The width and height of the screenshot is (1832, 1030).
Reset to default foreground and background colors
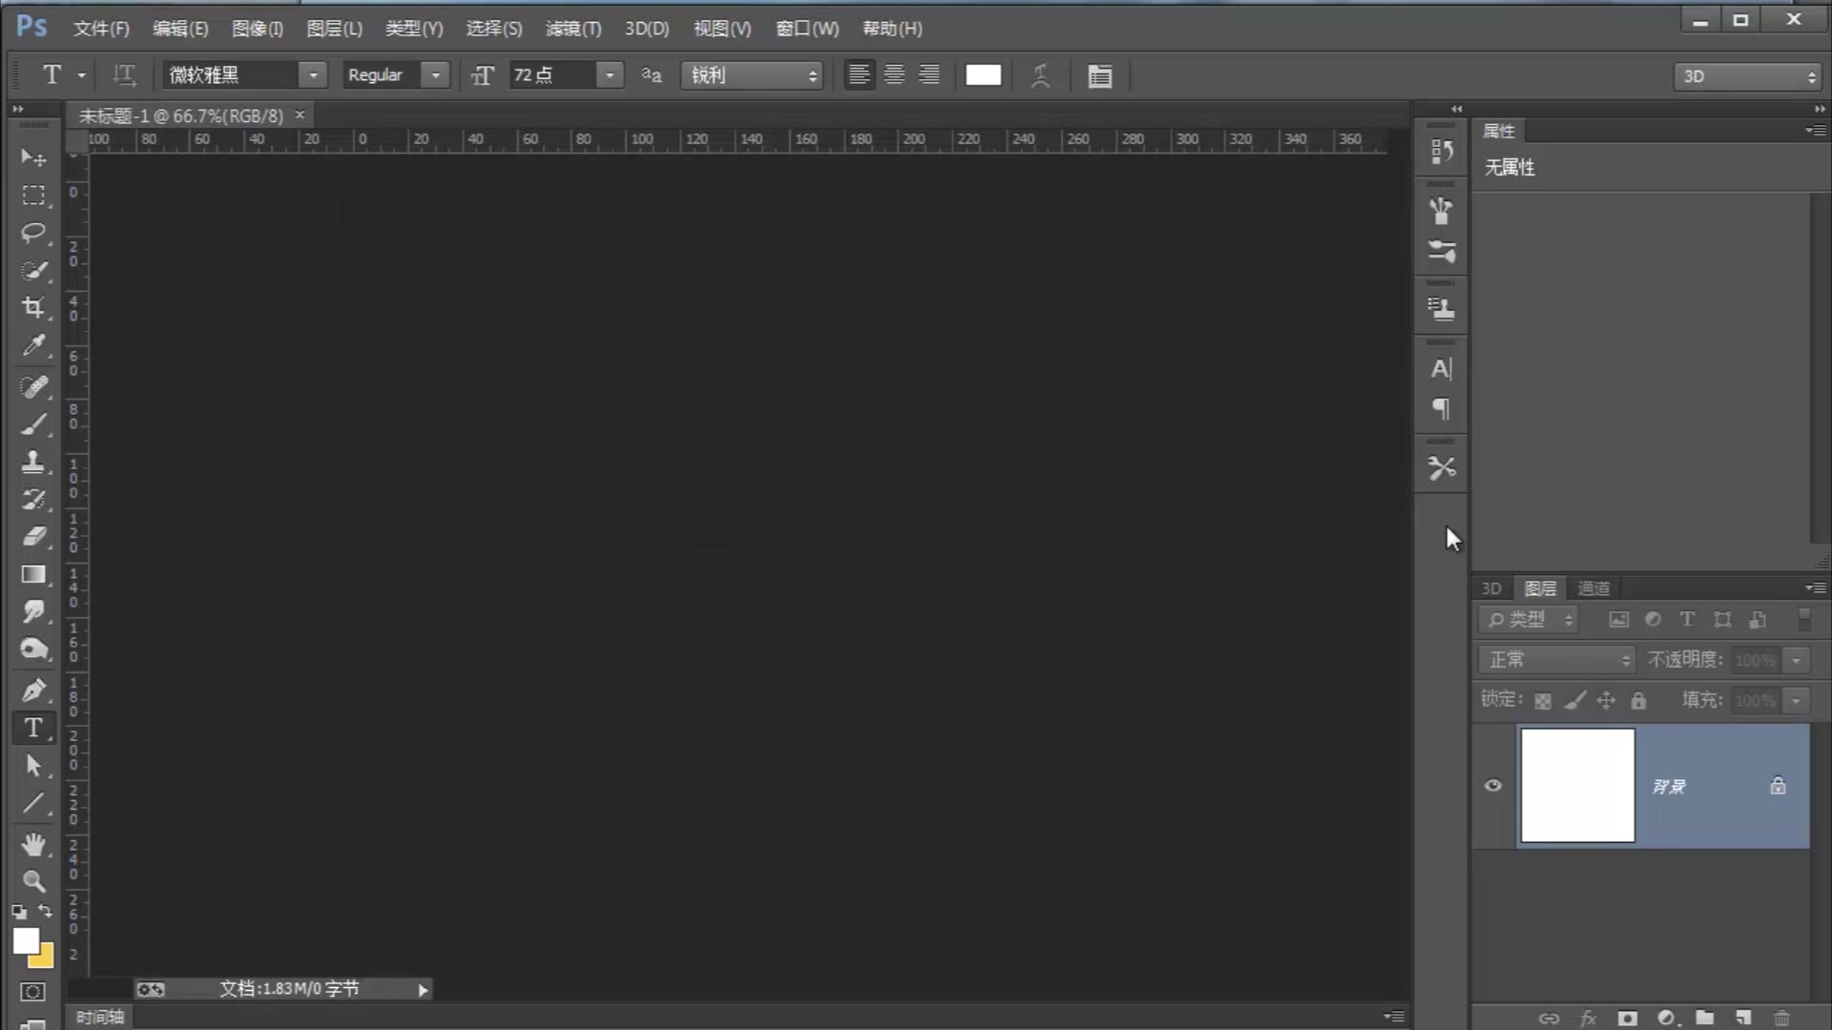(x=19, y=912)
